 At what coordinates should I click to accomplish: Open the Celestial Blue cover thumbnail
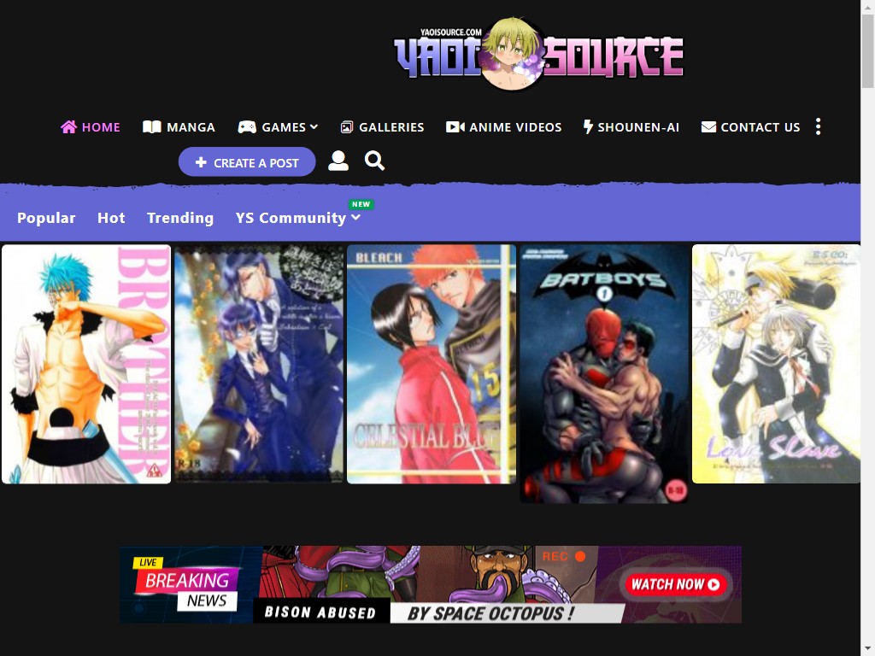[x=432, y=365]
